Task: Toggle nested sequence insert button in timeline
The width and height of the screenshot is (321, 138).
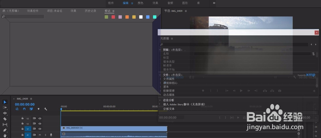Action: pos(17,109)
